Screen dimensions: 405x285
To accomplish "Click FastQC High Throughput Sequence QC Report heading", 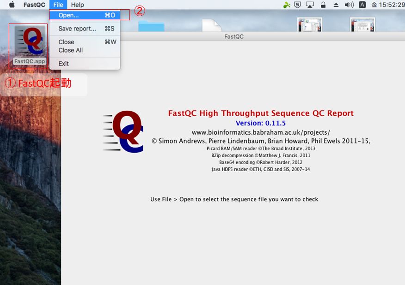I will pos(261,113).
